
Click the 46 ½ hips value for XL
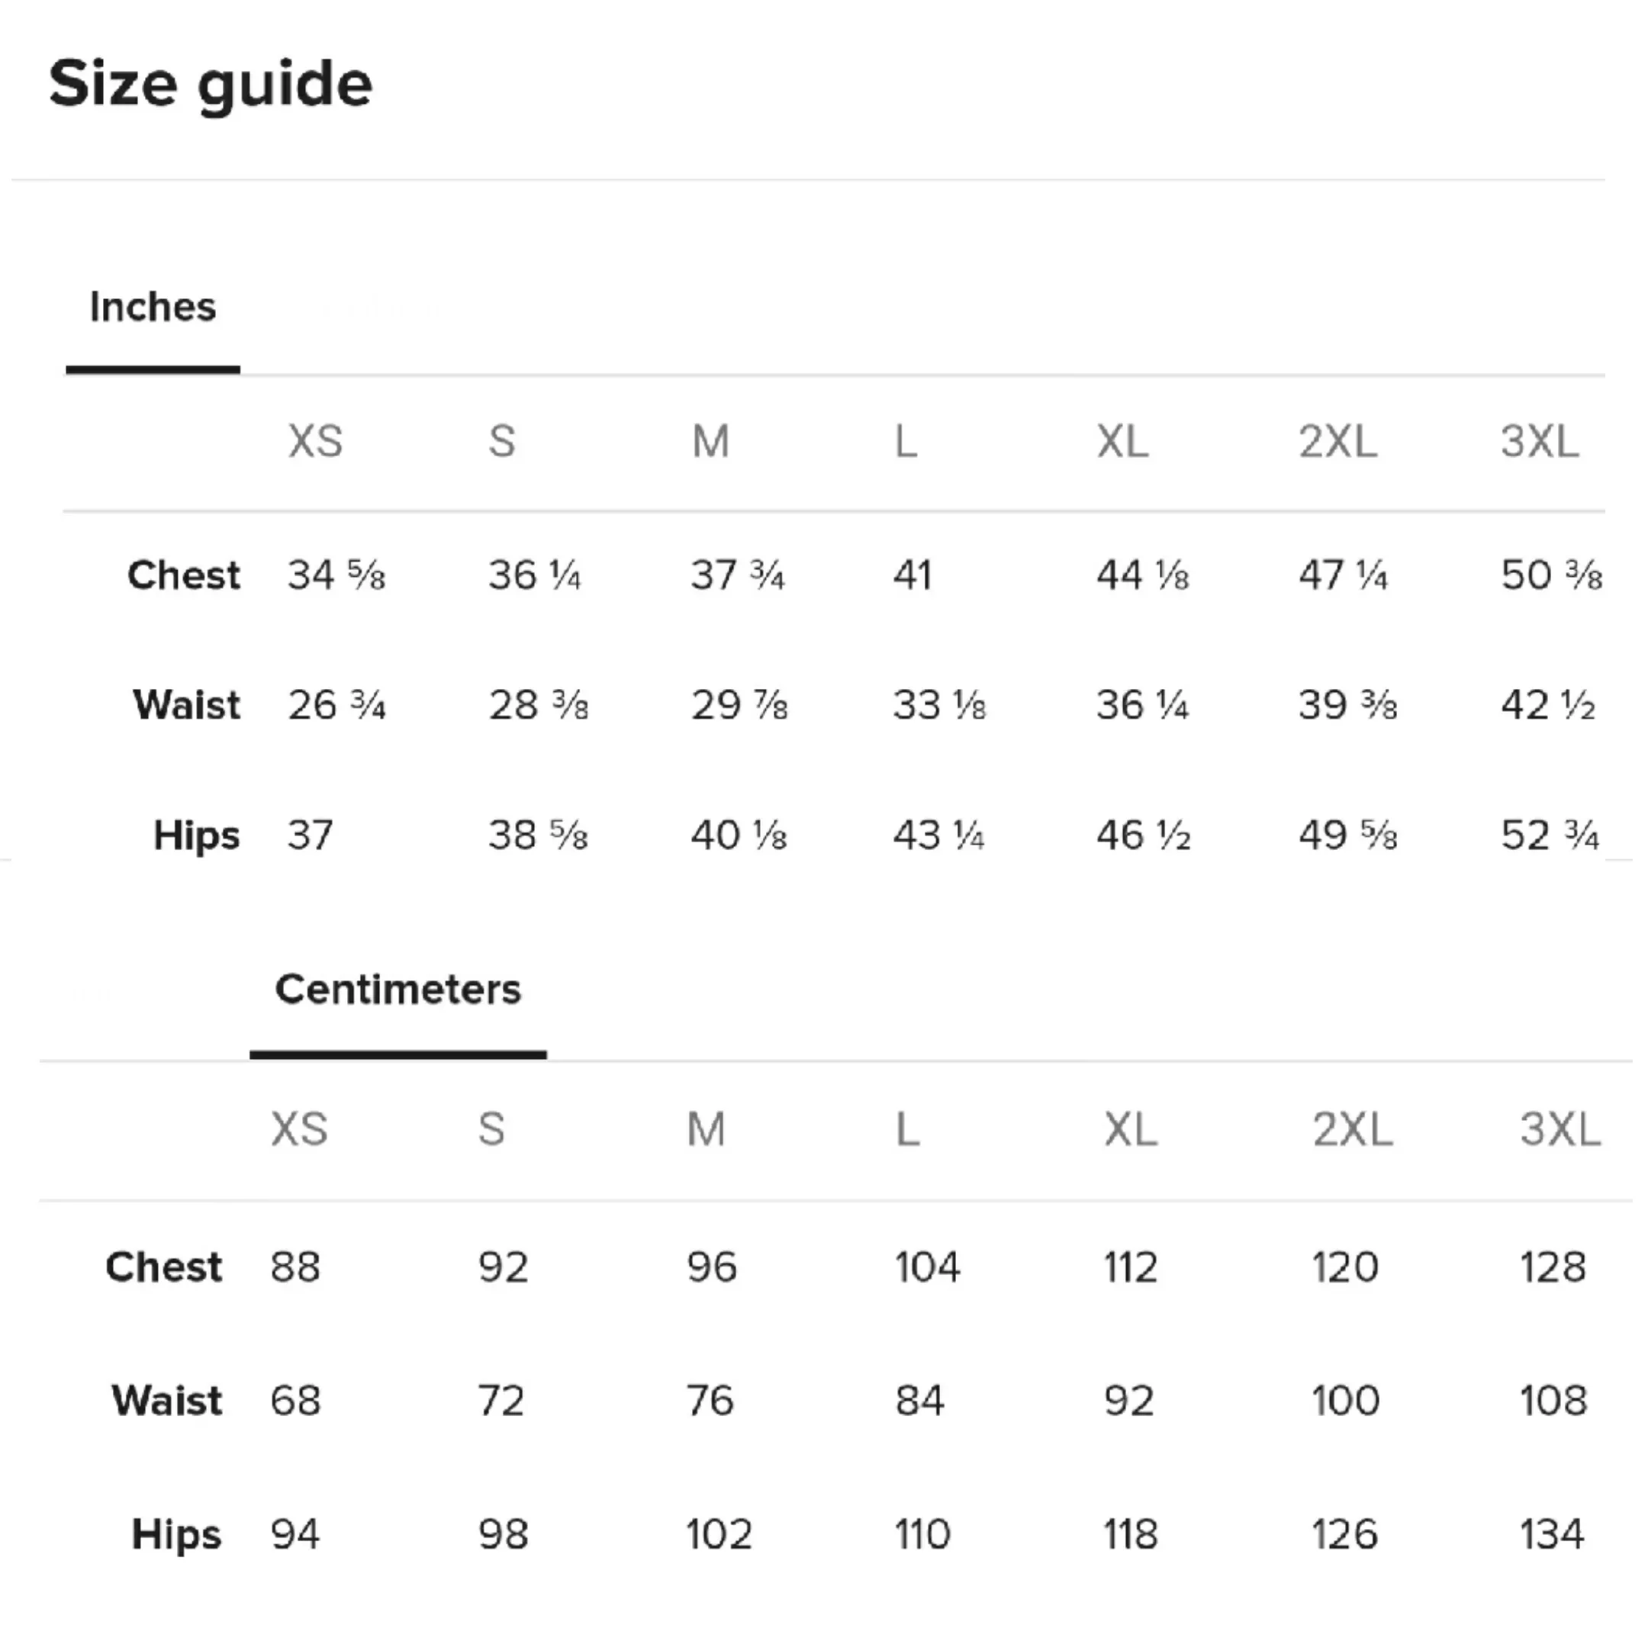click(1143, 835)
